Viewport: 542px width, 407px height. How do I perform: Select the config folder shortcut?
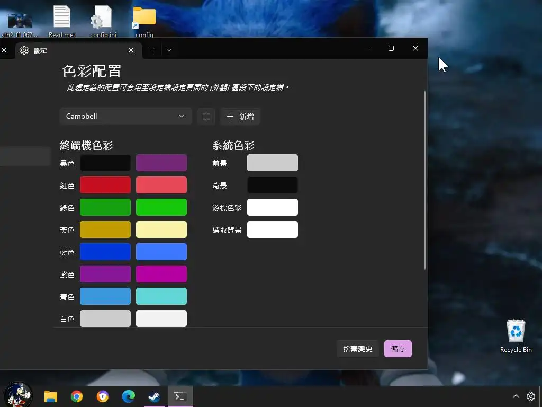pyautogui.click(x=144, y=21)
